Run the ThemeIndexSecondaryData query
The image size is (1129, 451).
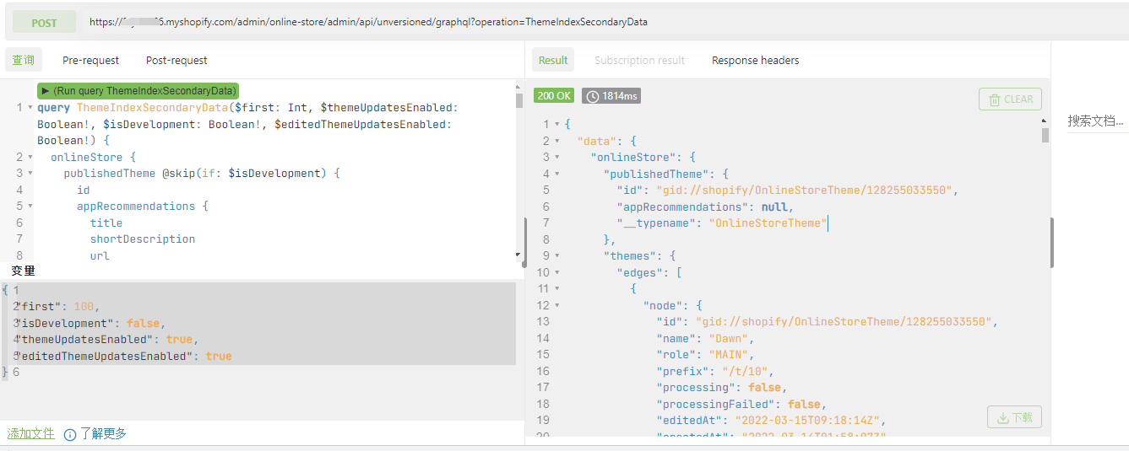(x=138, y=90)
